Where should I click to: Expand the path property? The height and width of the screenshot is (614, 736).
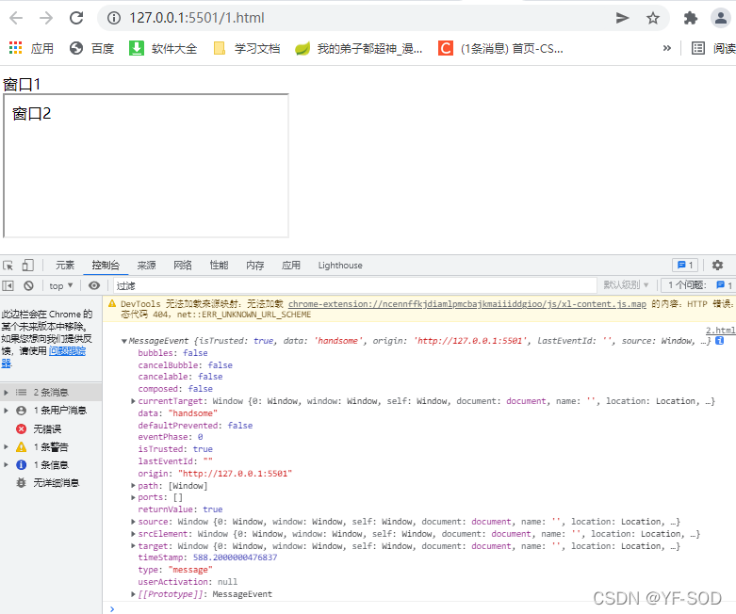[133, 486]
